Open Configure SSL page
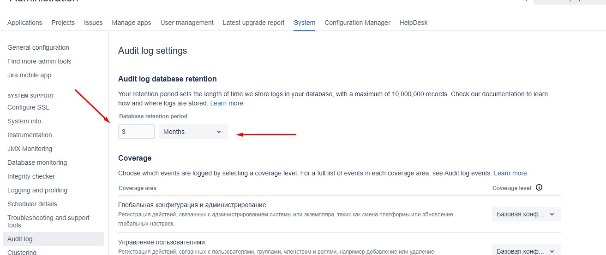 pos(28,107)
